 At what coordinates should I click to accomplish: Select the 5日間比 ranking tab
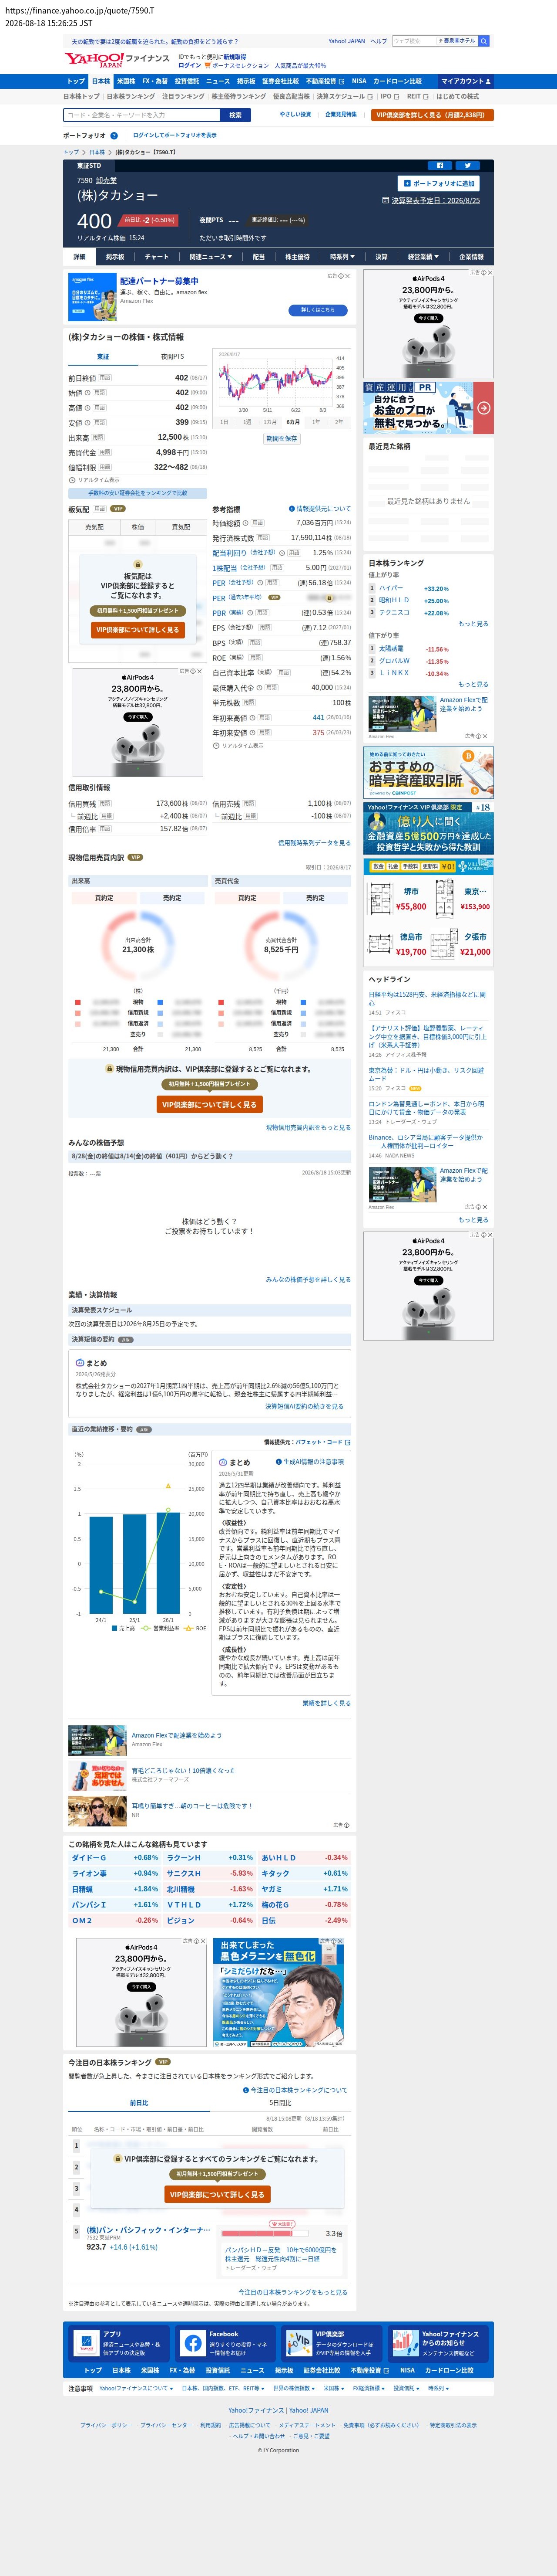[x=281, y=2103]
